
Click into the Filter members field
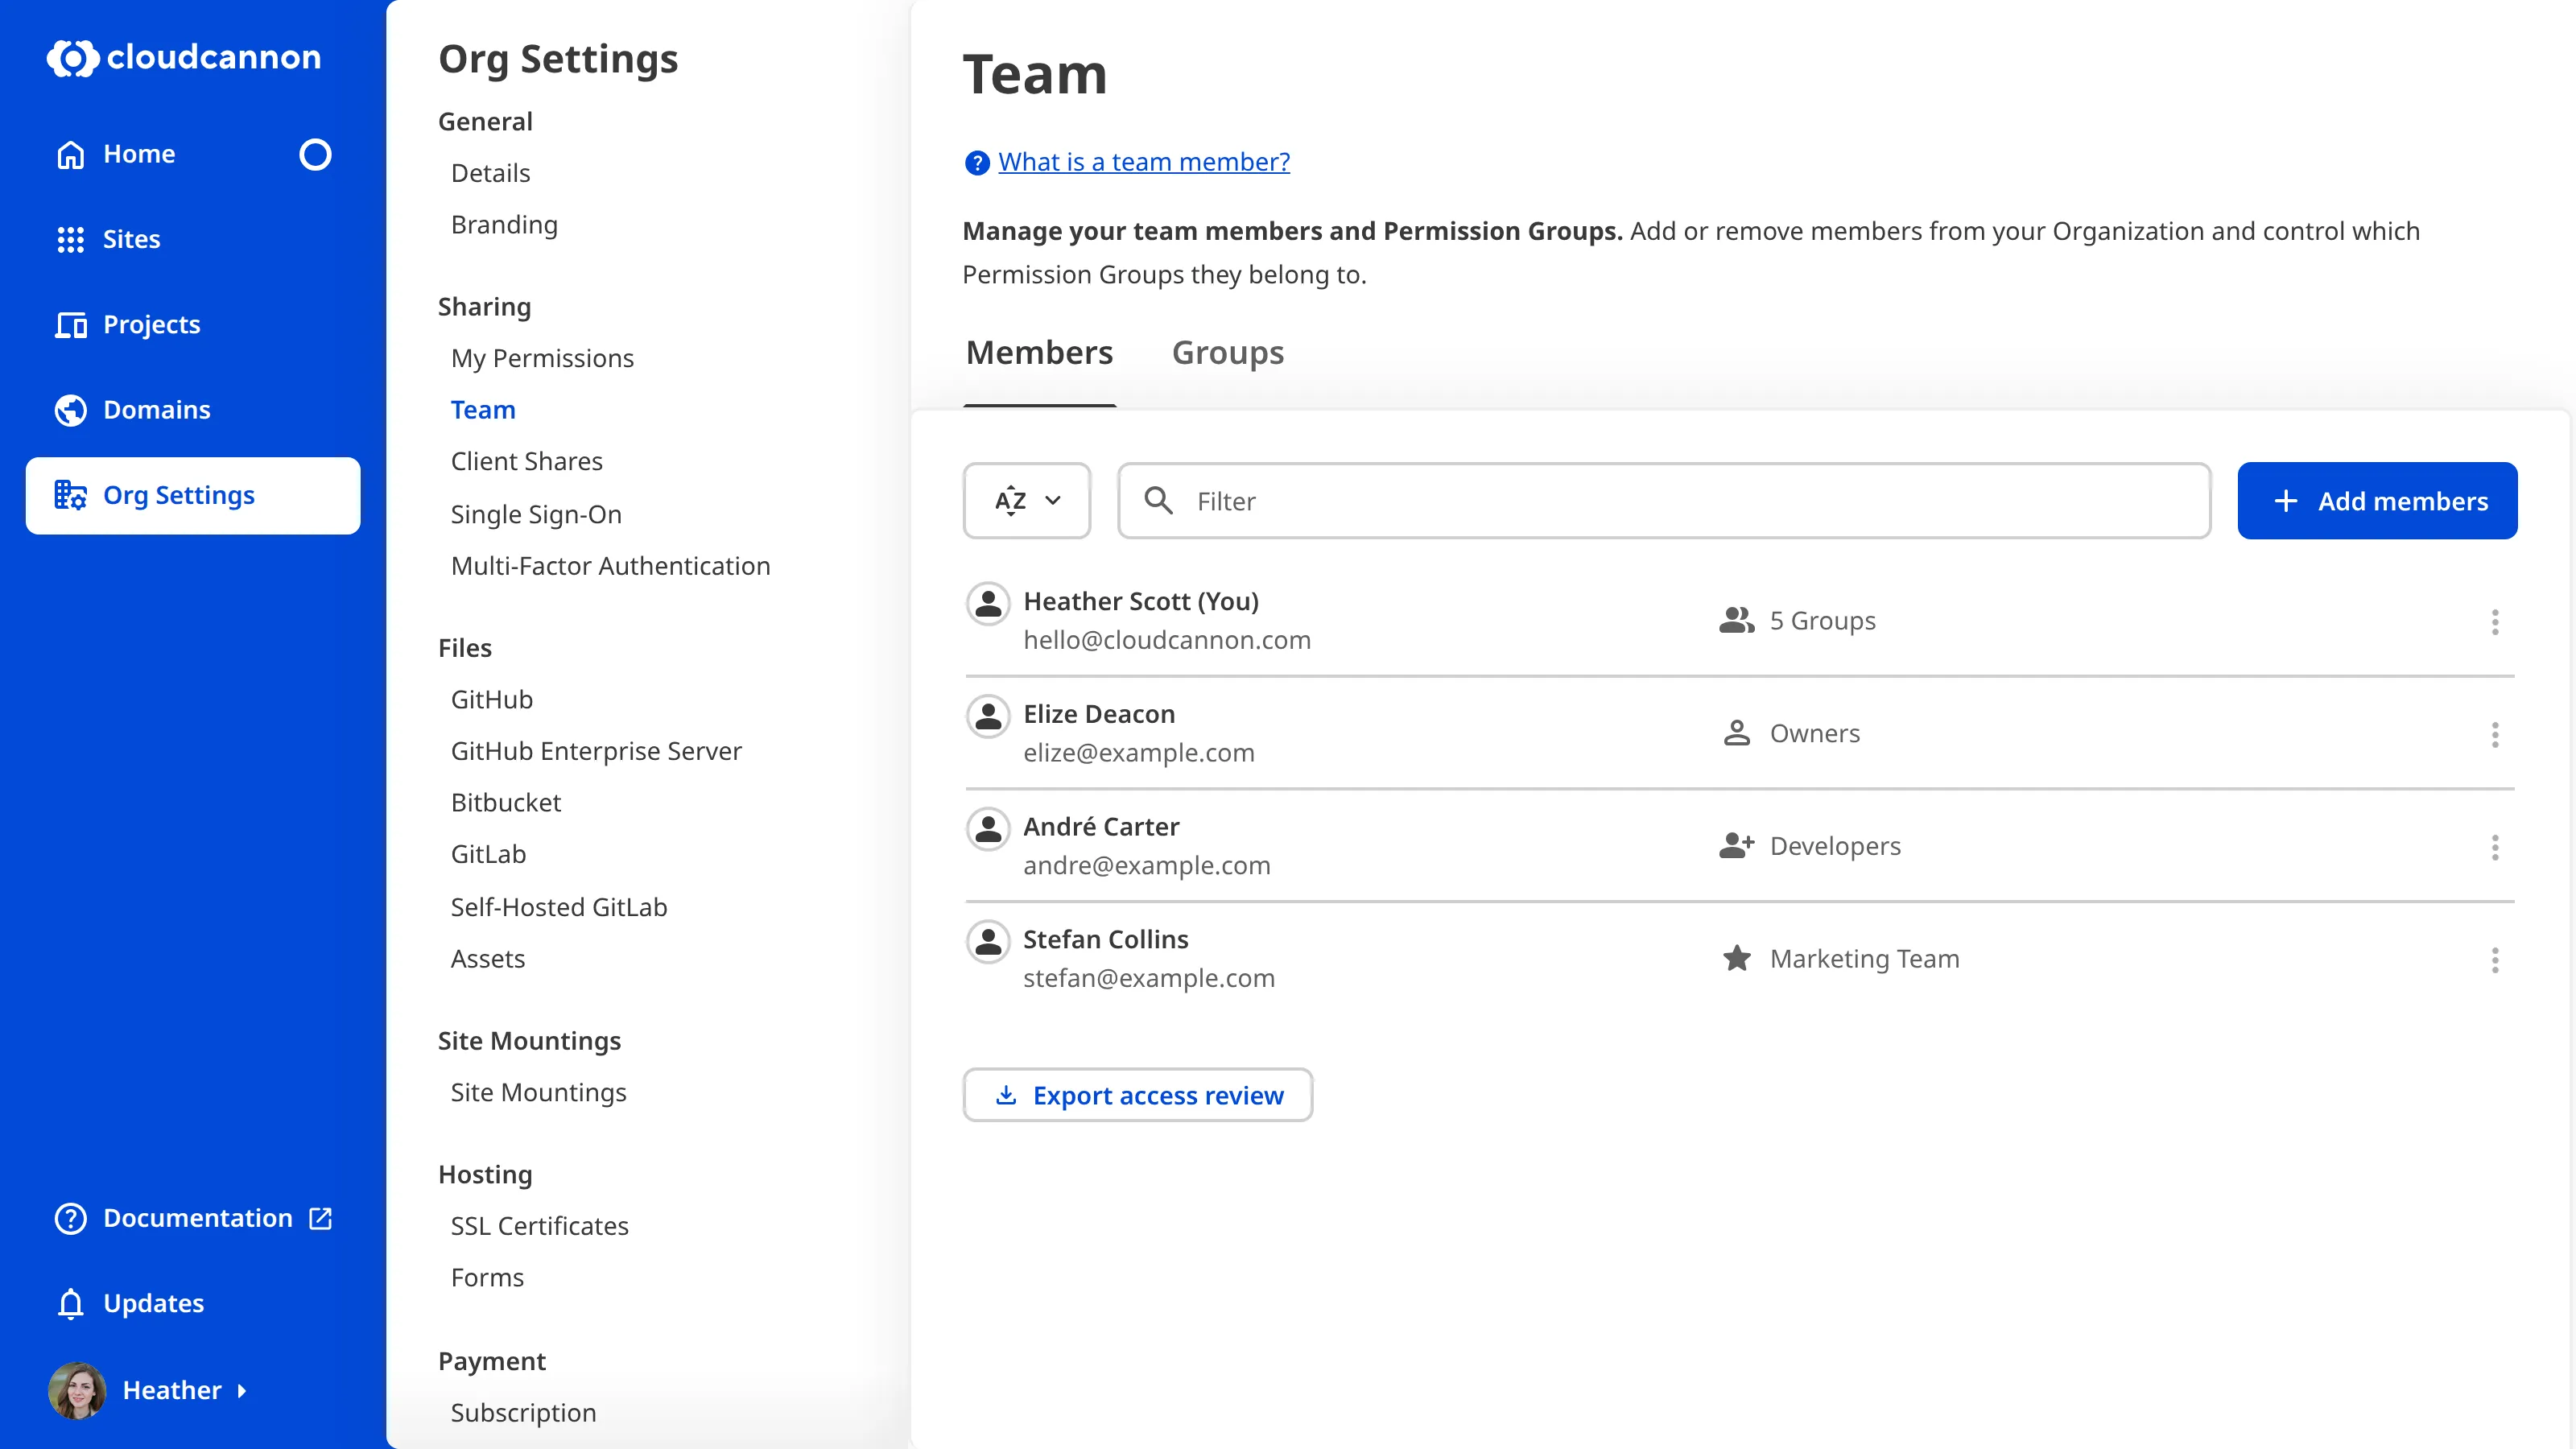(x=1663, y=500)
